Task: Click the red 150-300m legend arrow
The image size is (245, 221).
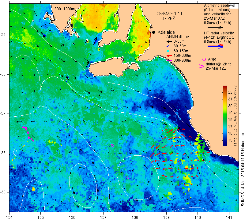Action: point(169,56)
